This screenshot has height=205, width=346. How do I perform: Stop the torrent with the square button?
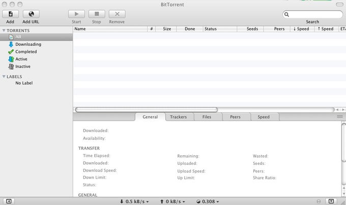(97, 14)
